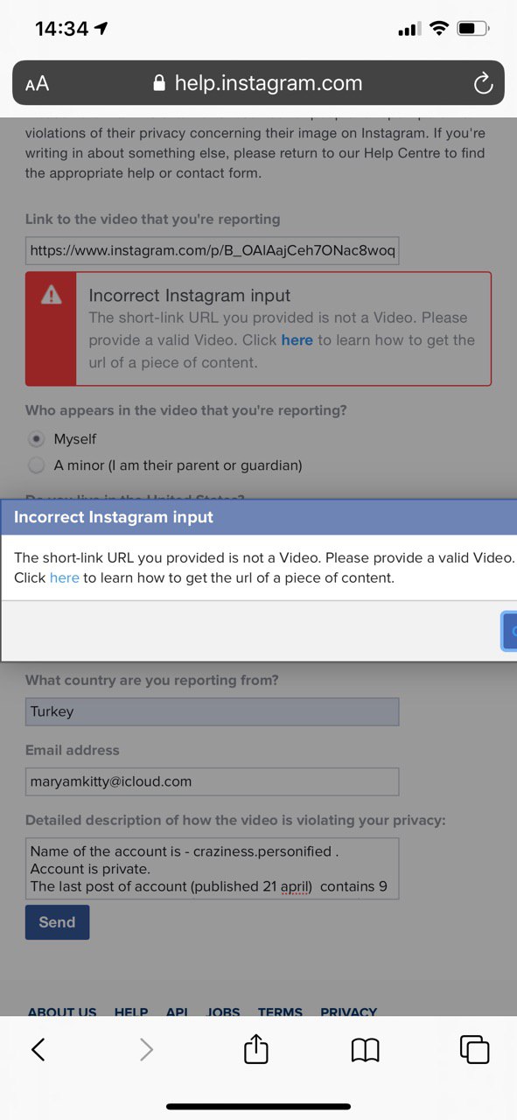Open the TERMS footer link
Viewport: 517px width, 1120px height.
click(x=280, y=1011)
